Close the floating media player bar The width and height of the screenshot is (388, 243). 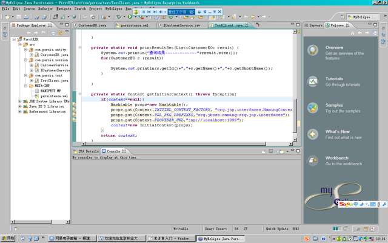219,12
